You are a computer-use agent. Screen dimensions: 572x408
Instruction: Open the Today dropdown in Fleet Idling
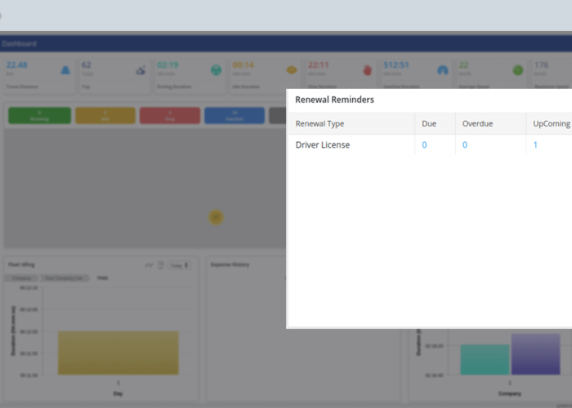pos(180,265)
